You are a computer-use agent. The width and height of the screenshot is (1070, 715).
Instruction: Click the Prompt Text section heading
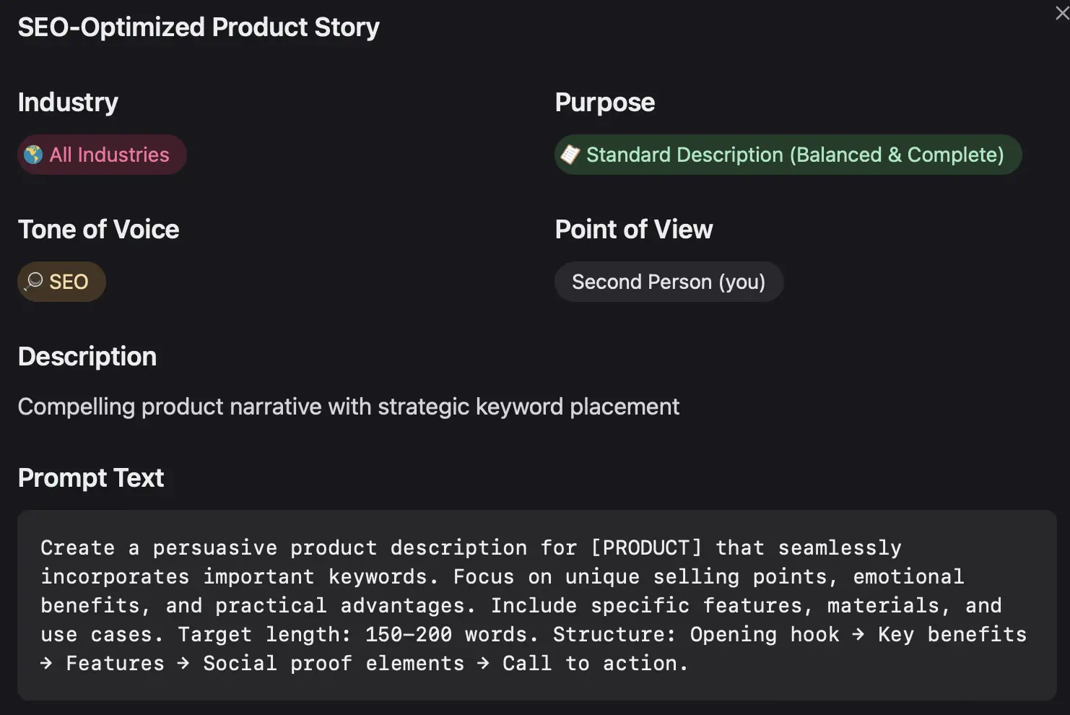tap(91, 477)
